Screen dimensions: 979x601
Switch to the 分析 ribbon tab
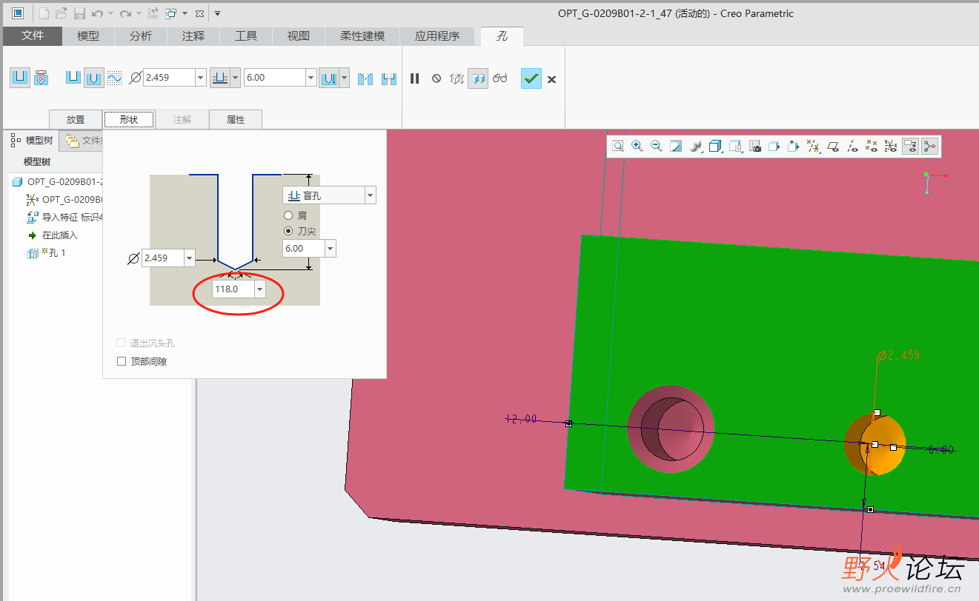140,36
